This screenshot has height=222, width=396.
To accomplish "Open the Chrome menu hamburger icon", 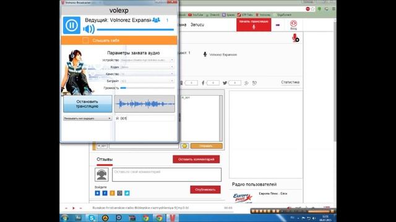I will click(334, 9).
